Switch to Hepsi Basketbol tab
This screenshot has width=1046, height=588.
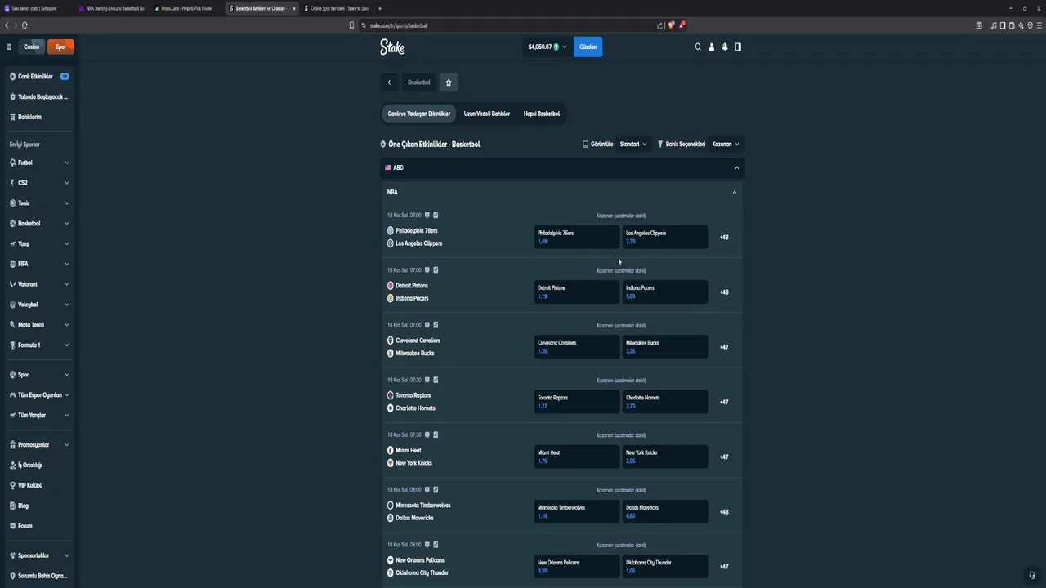[542, 114]
